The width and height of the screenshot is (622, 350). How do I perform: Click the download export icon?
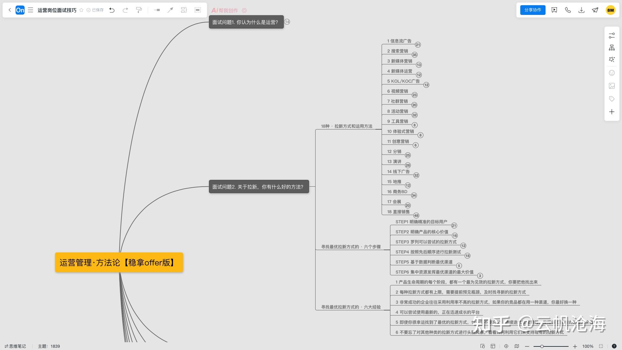coord(582,10)
